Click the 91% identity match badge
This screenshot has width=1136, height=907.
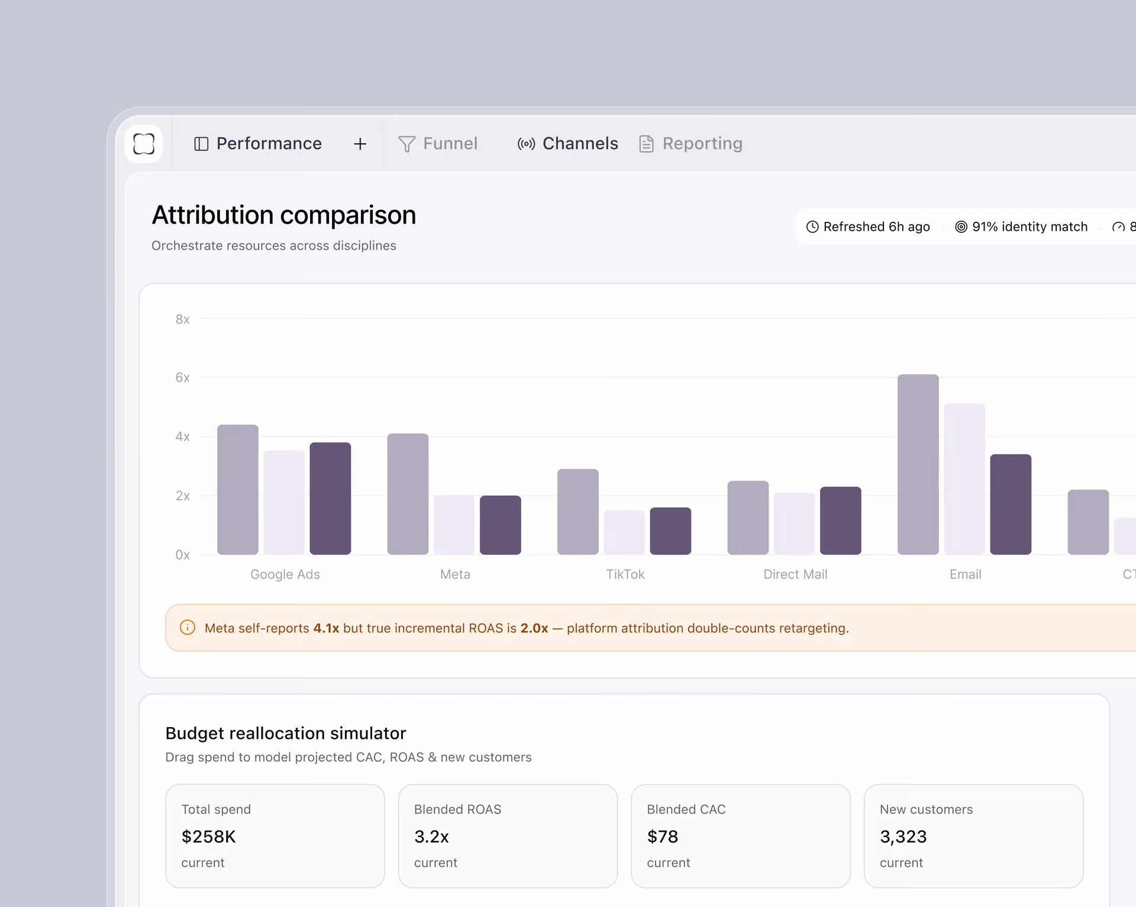coord(1021,227)
